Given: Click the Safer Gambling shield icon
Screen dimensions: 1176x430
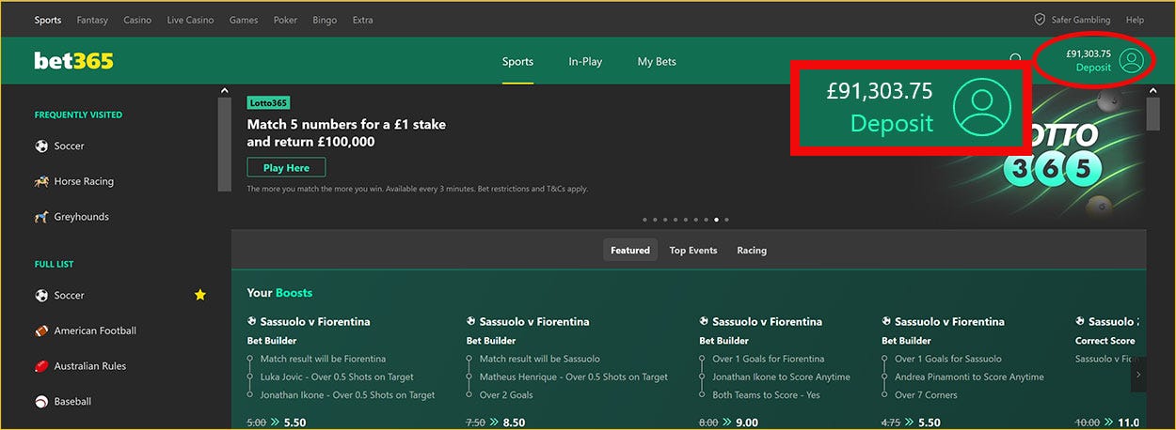Looking at the screenshot, I should point(1040,20).
